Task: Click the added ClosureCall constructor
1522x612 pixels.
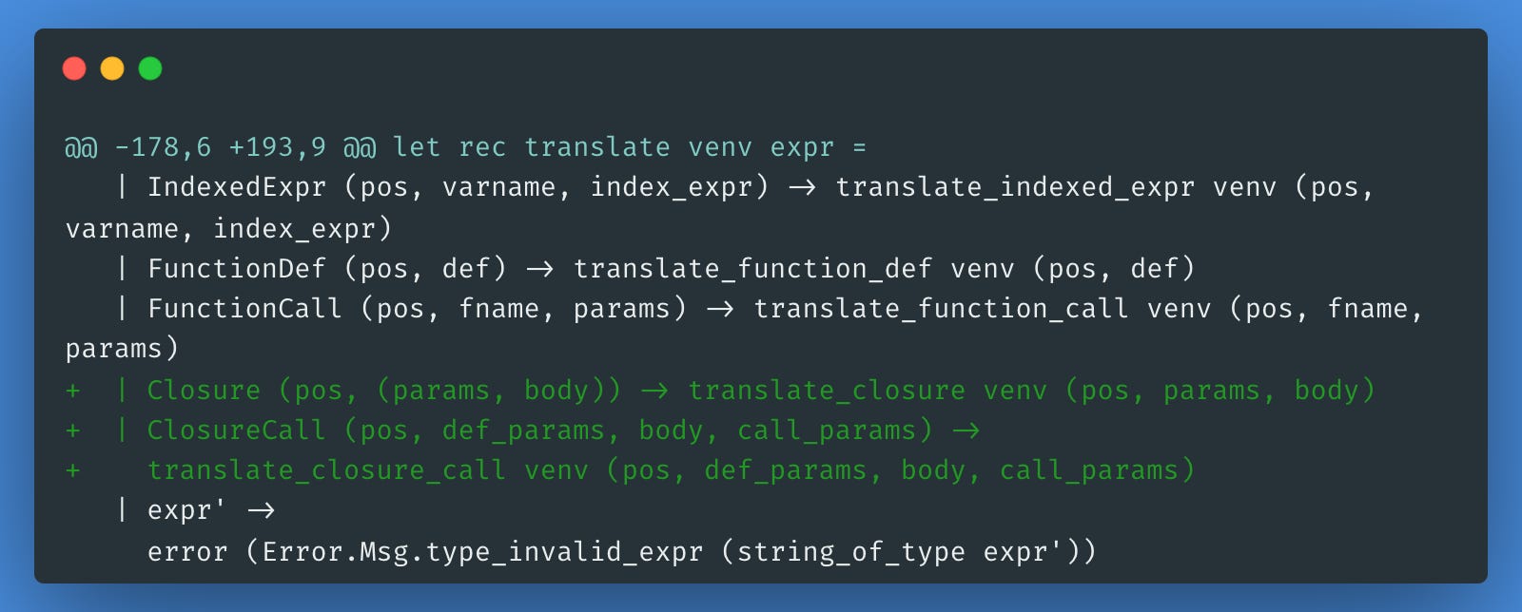Action: tap(237, 430)
